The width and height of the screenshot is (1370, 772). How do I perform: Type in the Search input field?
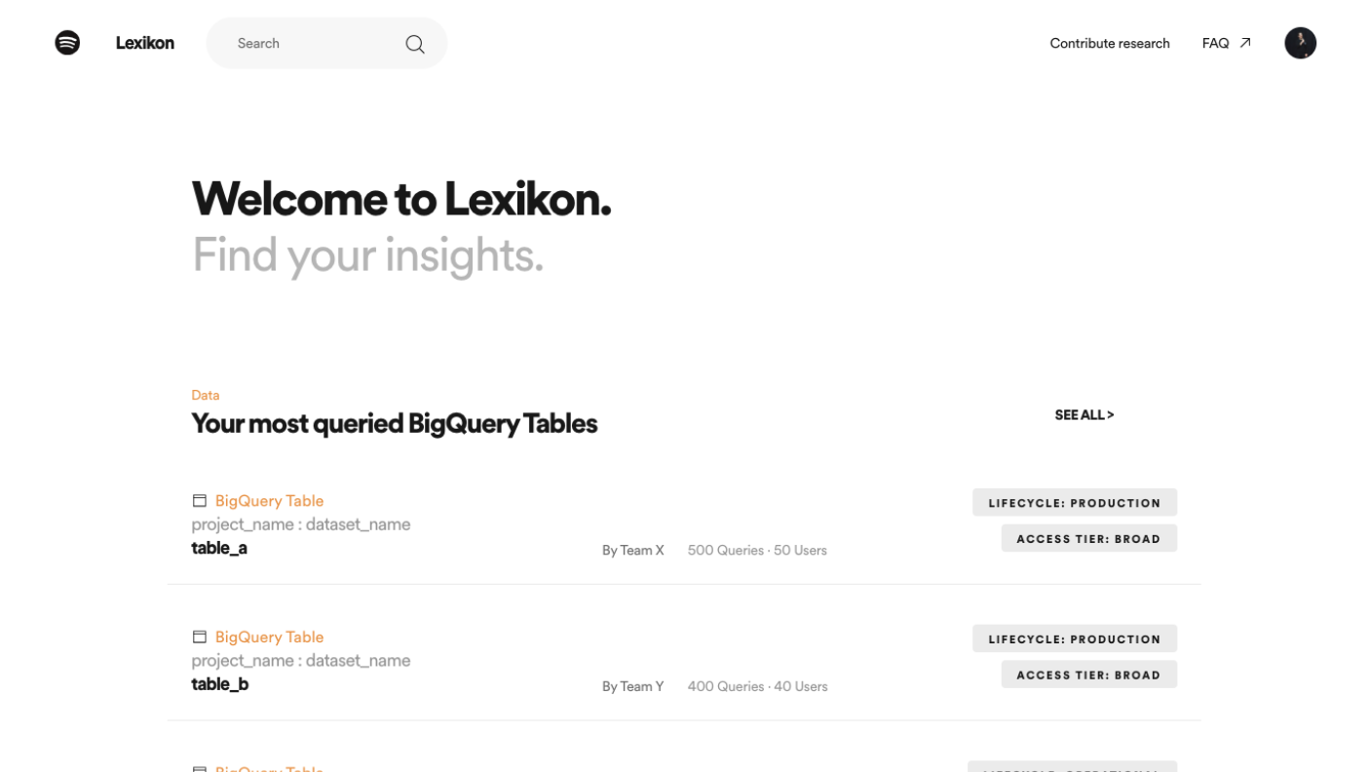pos(312,44)
